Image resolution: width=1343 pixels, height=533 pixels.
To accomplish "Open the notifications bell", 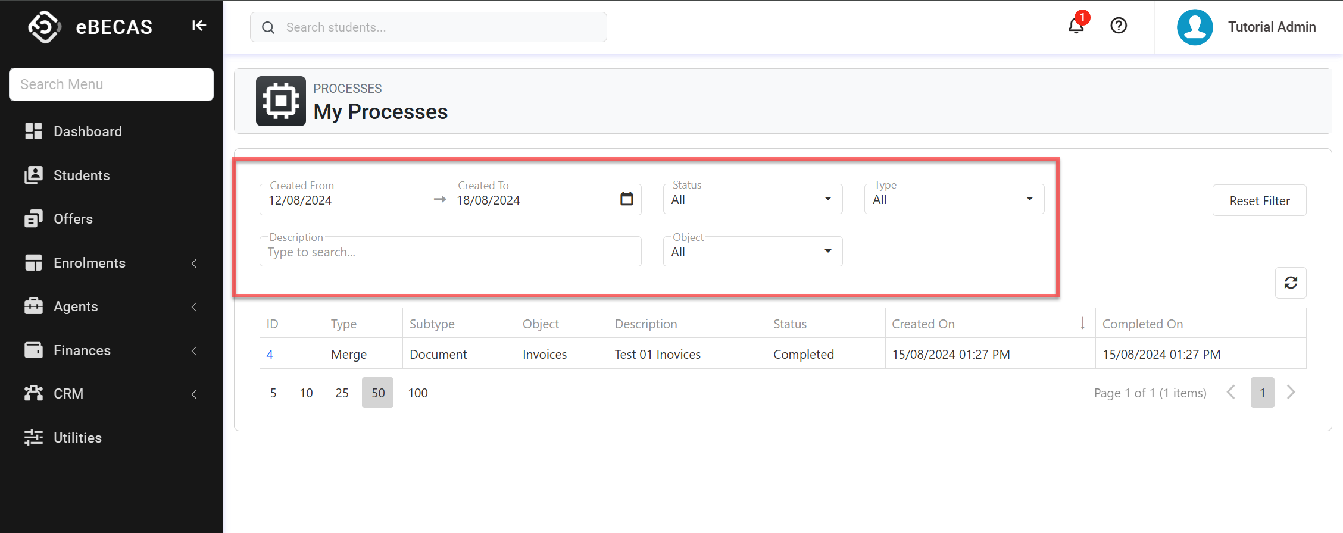I will pos(1076,26).
